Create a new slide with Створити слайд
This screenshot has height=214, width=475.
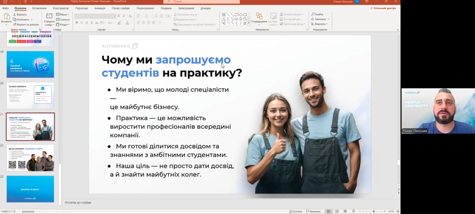tap(49, 18)
